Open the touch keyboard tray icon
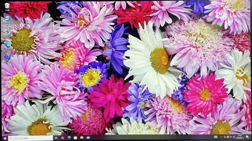This screenshot has height=141, width=252. pos(216,137)
